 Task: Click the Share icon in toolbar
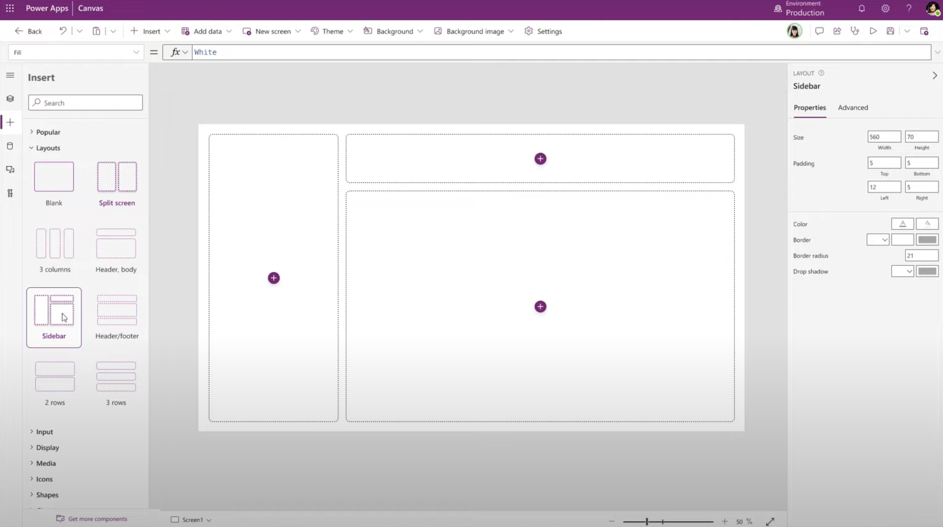pyautogui.click(x=837, y=31)
